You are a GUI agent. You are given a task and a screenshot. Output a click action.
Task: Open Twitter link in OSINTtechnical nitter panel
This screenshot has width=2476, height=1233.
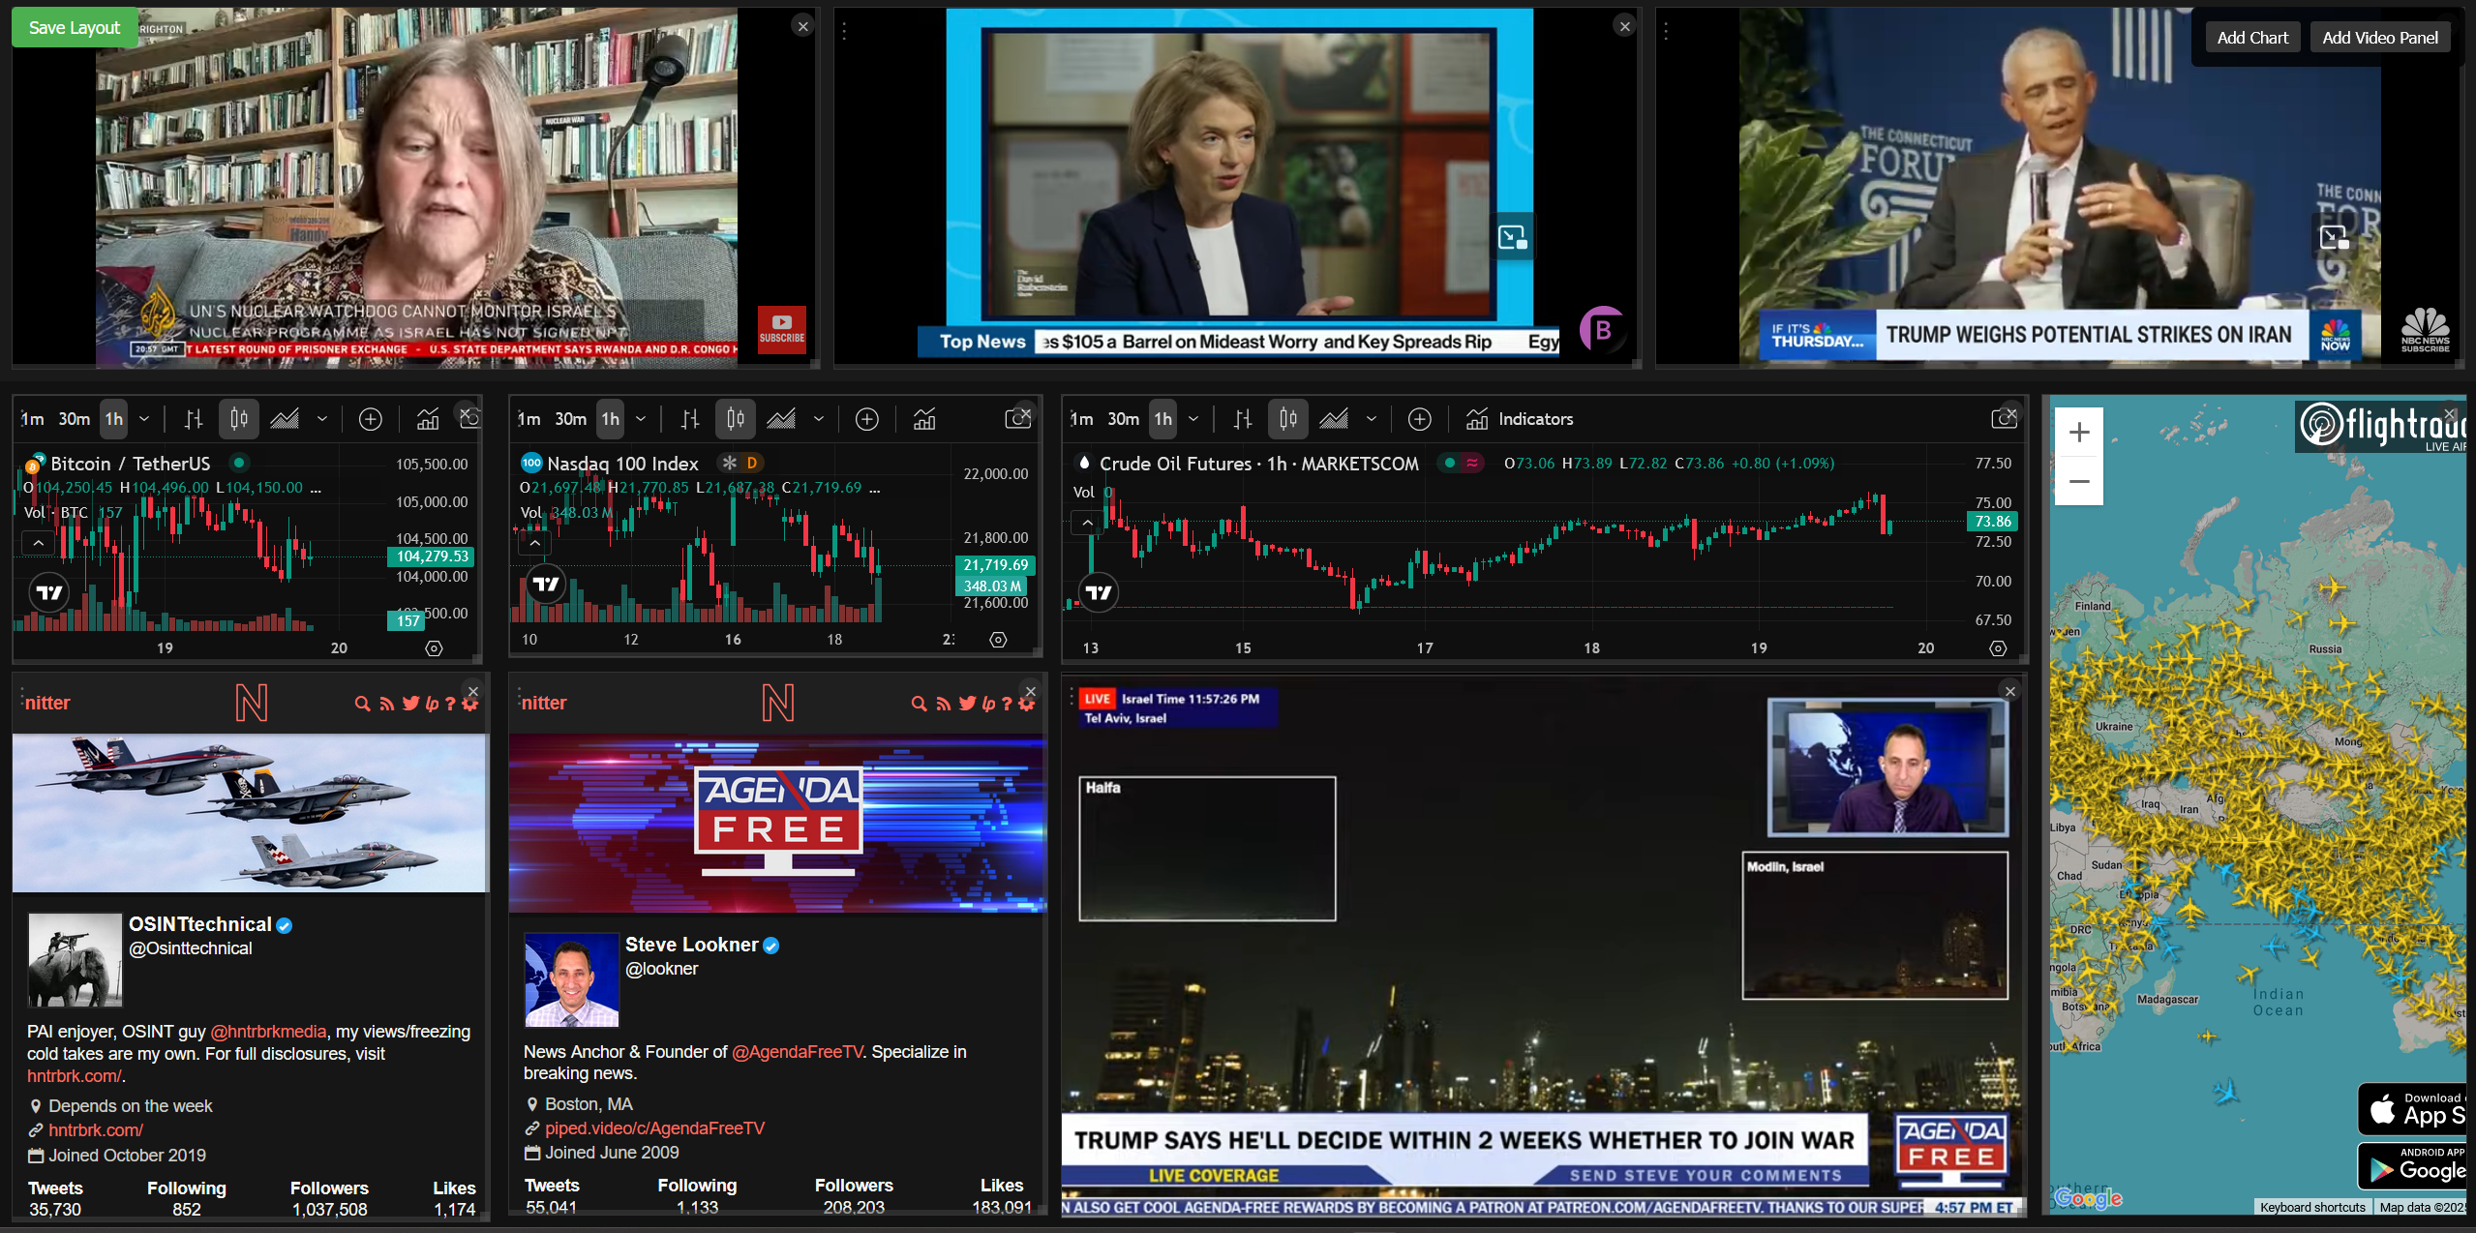(410, 704)
